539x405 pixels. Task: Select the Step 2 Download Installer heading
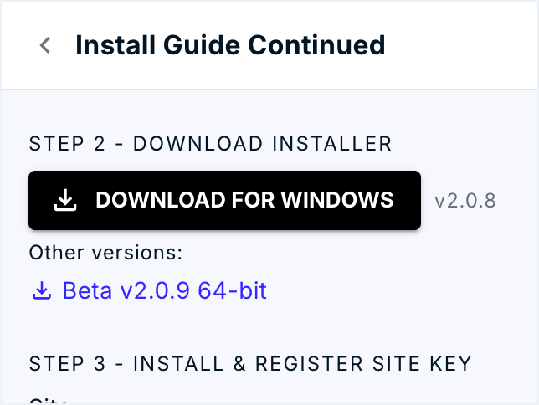210,144
